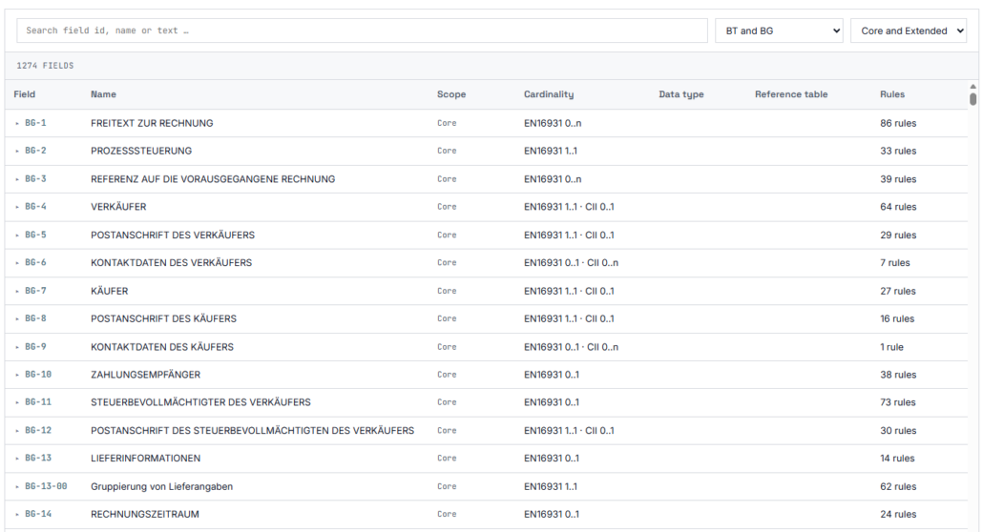Open the BT and BG filter dropdown
Viewport: 983px width, 532px height.
(x=780, y=31)
